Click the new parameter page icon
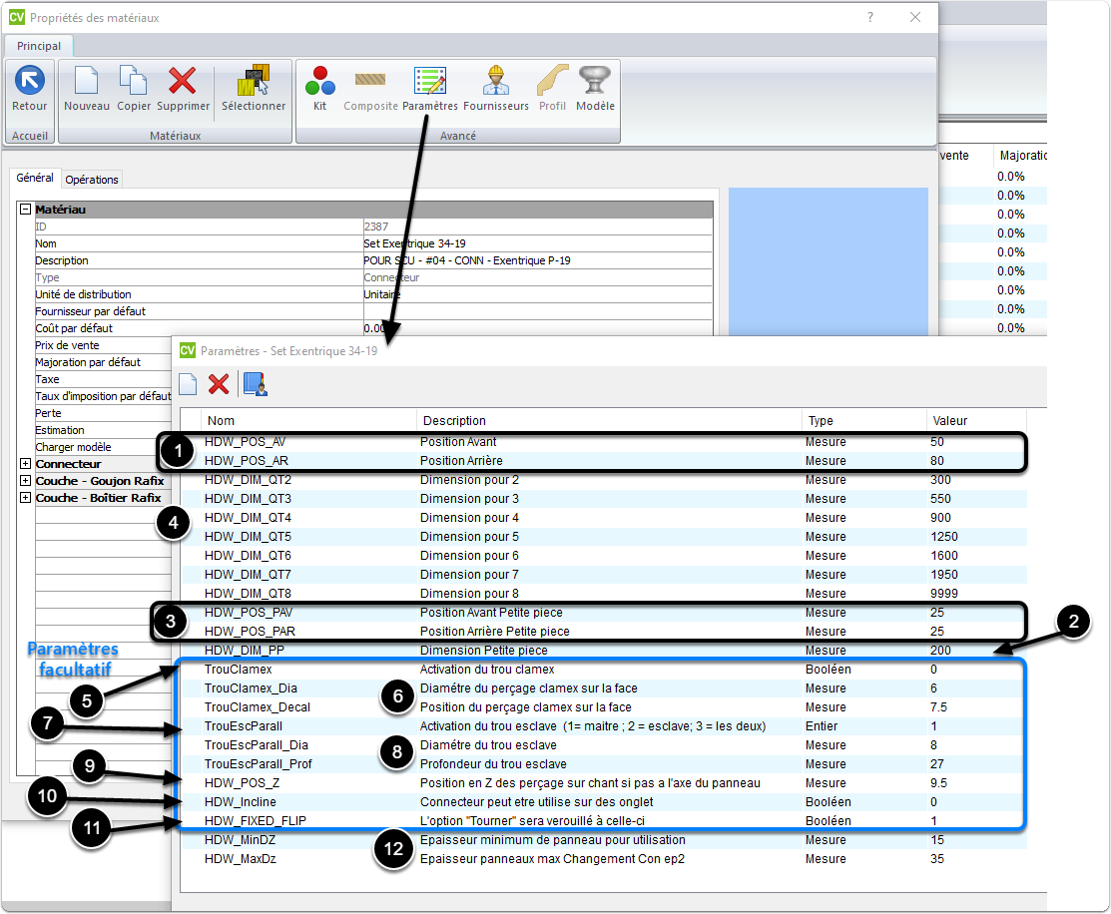Viewport: 1111px width, 914px height. (x=188, y=384)
